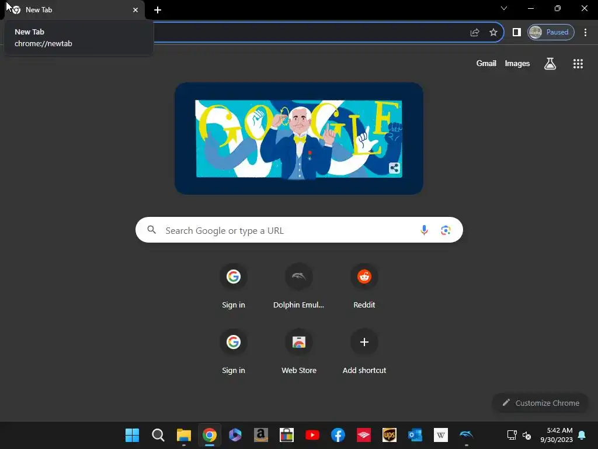Focus the Search Google or type a URL box
This screenshot has width=598, height=449.
coord(299,230)
